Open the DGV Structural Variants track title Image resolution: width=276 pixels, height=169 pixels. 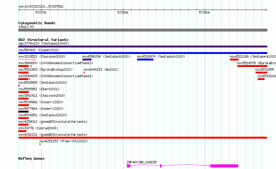pyautogui.click(x=43, y=40)
